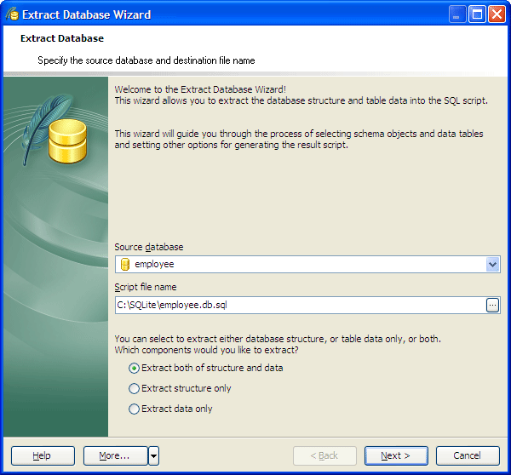Click 'Welcome to the Extract Database Wizard!' text
Image resolution: width=511 pixels, height=475 pixels.
[200, 89]
